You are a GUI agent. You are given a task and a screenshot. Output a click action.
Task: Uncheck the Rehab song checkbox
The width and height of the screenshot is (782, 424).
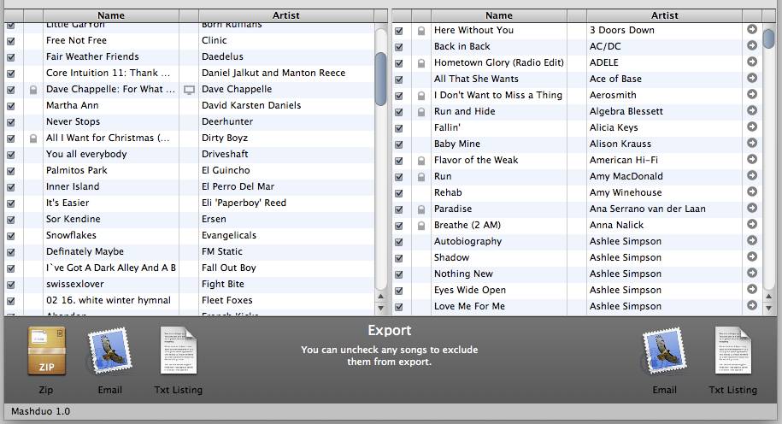click(399, 192)
